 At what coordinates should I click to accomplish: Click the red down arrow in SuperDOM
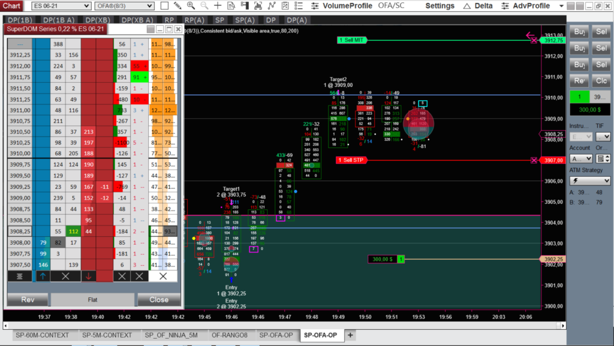coord(89,276)
